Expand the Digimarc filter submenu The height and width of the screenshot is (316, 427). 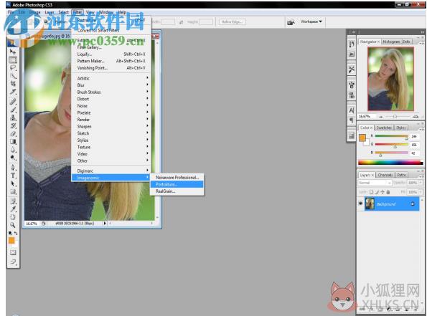click(111, 171)
